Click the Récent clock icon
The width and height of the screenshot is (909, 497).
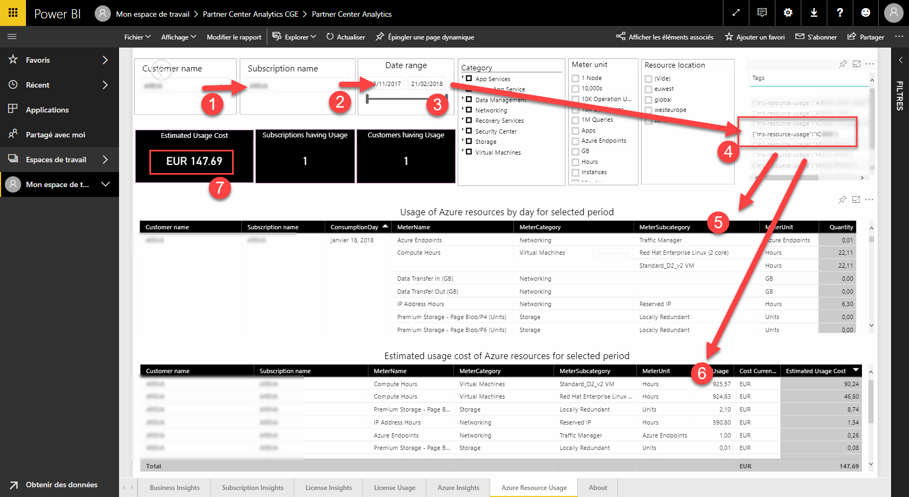(x=13, y=84)
